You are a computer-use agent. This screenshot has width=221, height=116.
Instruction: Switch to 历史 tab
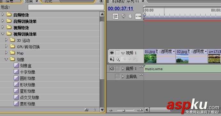[x=49, y=1]
